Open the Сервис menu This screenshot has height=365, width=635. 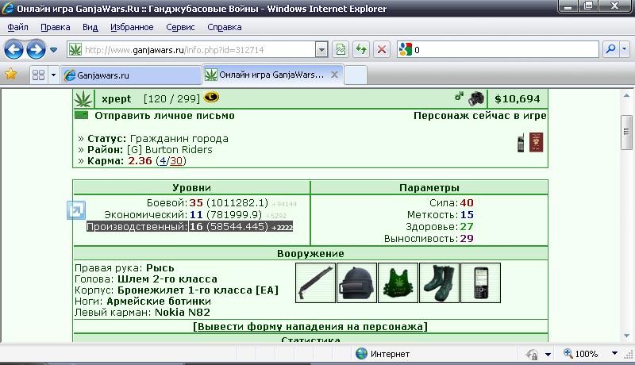180,27
